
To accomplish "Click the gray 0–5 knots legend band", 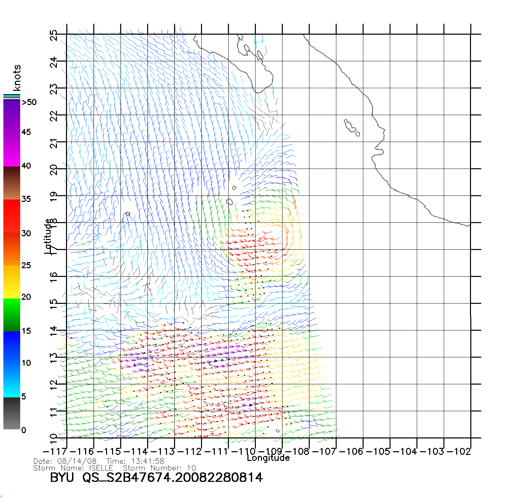I will coord(12,413).
